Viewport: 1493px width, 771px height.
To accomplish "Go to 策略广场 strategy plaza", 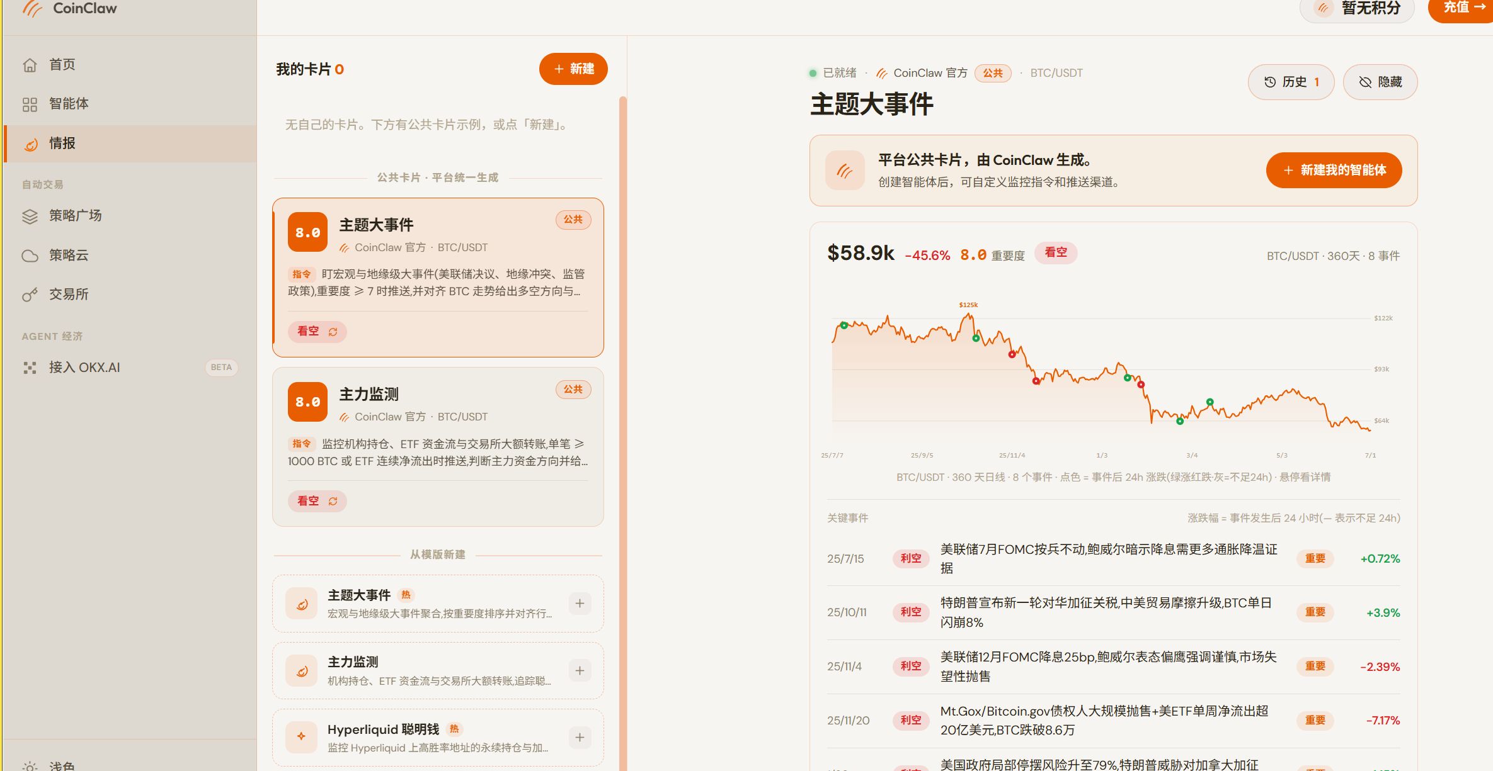I will (x=130, y=215).
